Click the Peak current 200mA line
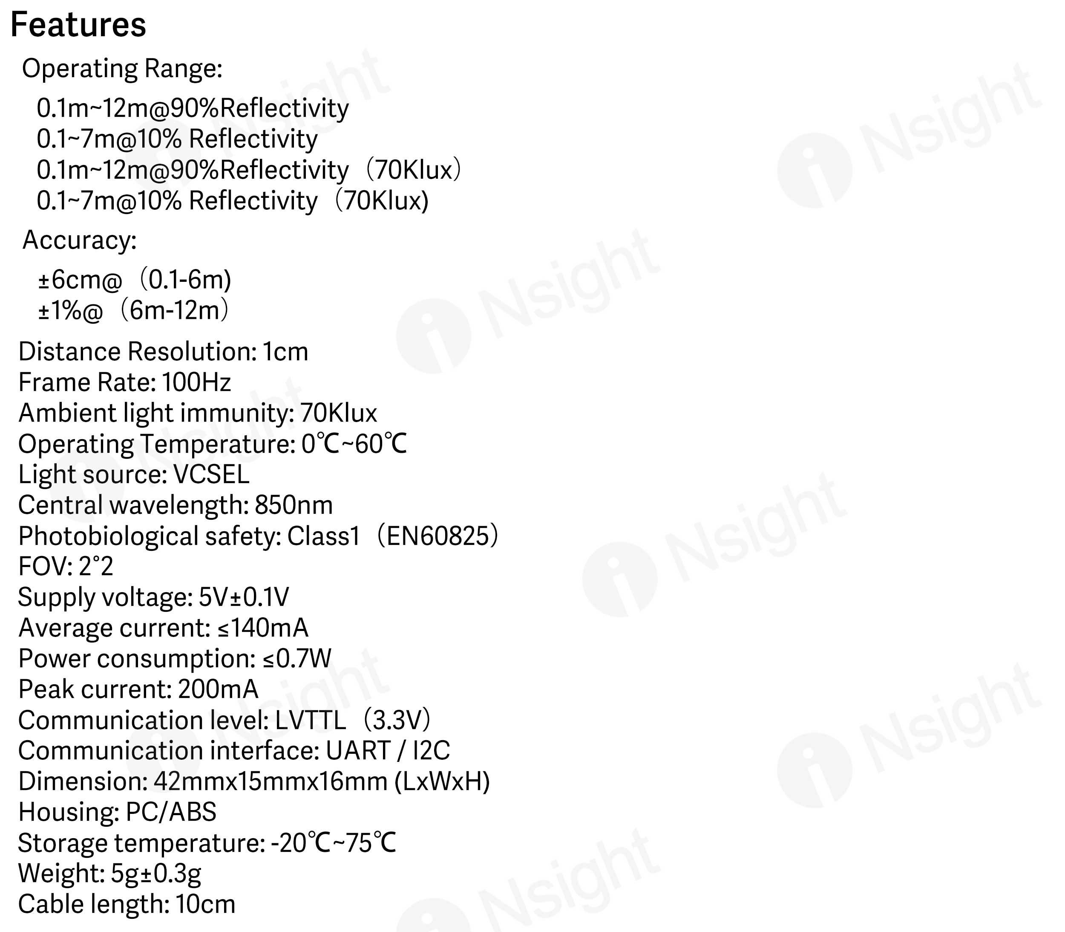This screenshot has width=1065, height=932. 138,689
